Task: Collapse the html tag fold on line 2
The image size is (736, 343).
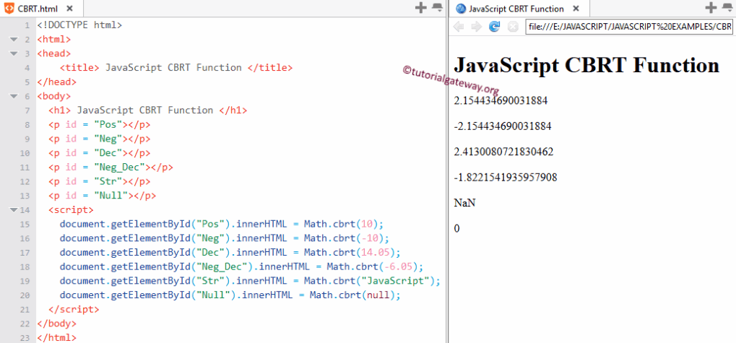Action: [13, 40]
